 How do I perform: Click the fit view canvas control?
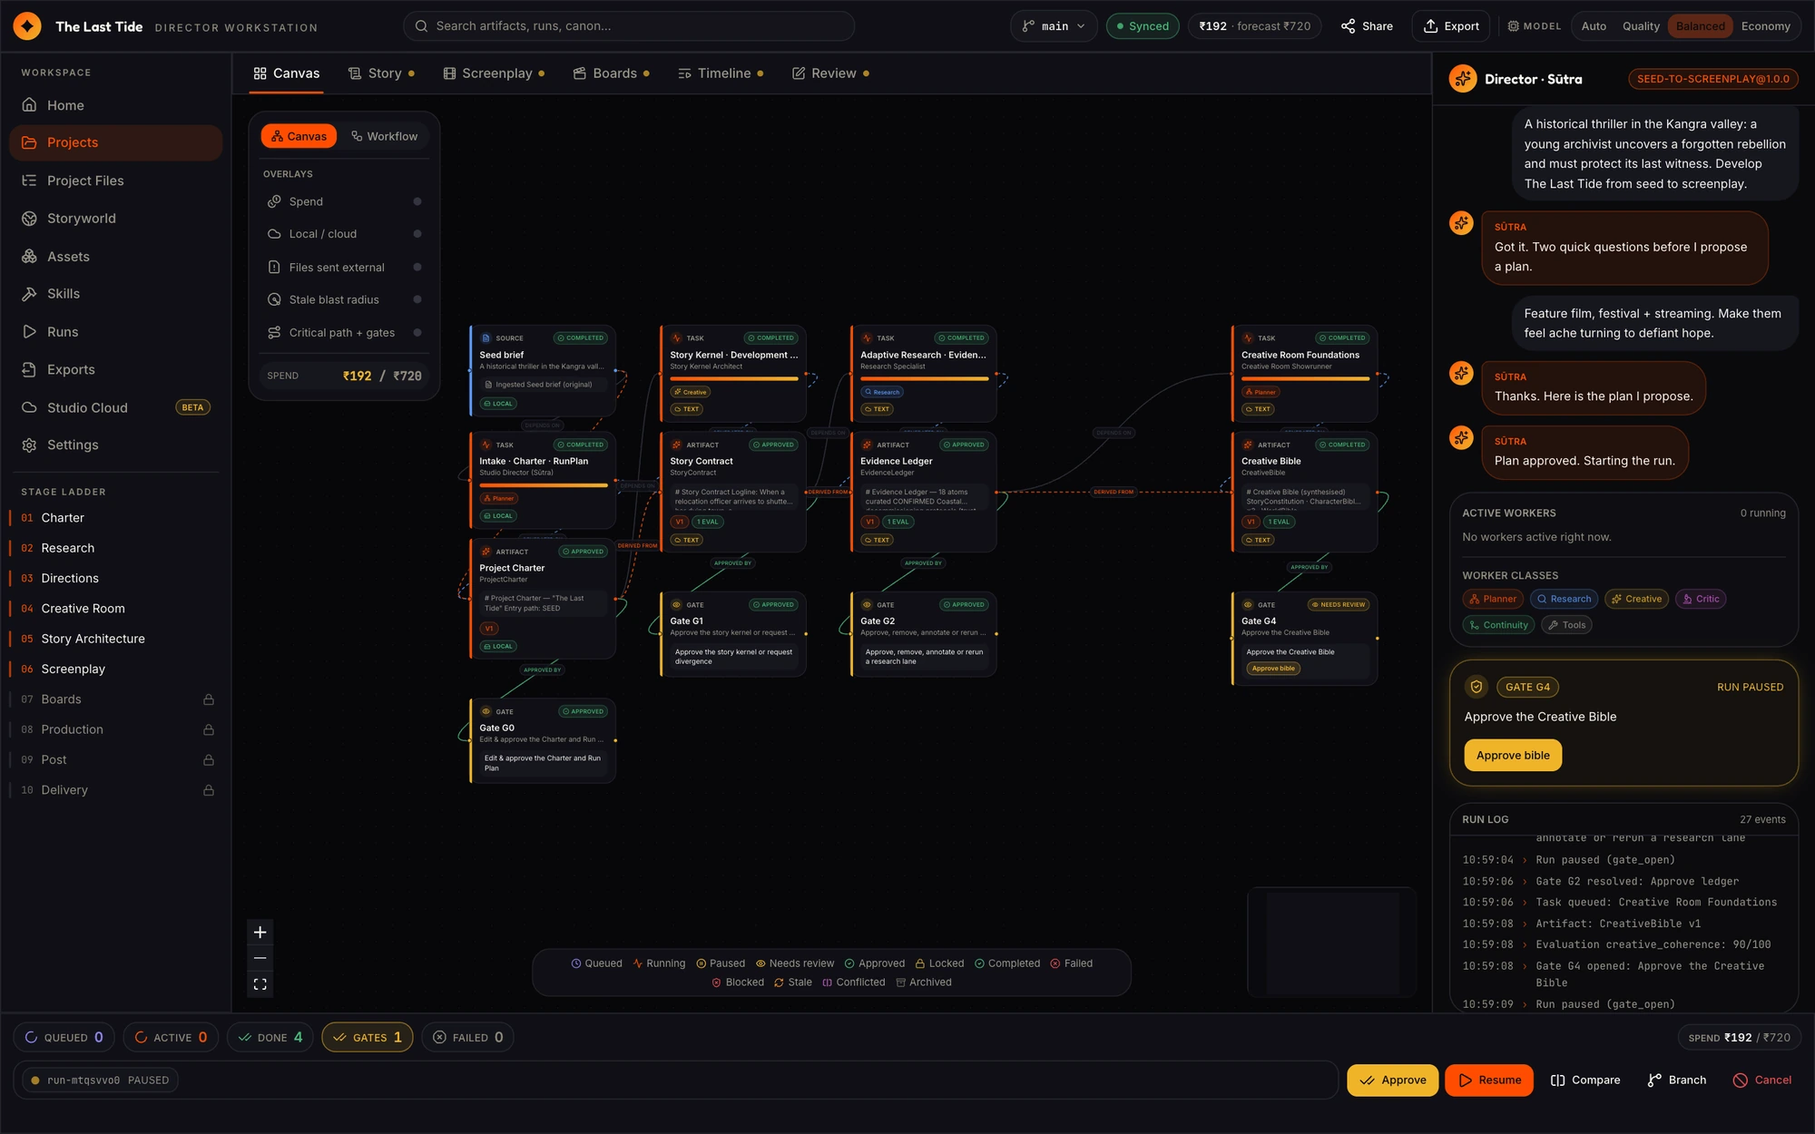(260, 984)
